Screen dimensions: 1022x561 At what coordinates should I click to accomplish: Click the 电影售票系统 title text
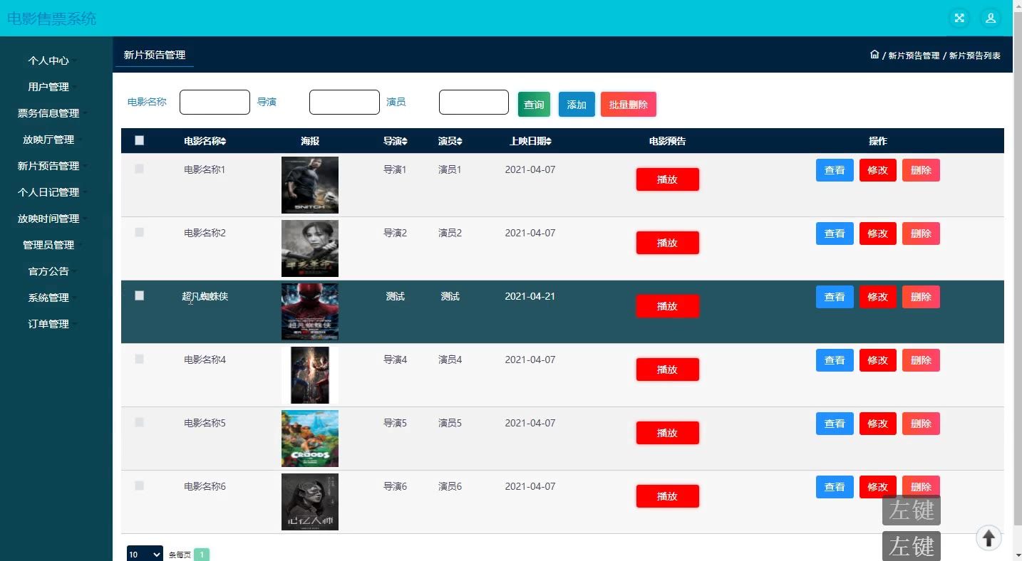[x=51, y=19]
